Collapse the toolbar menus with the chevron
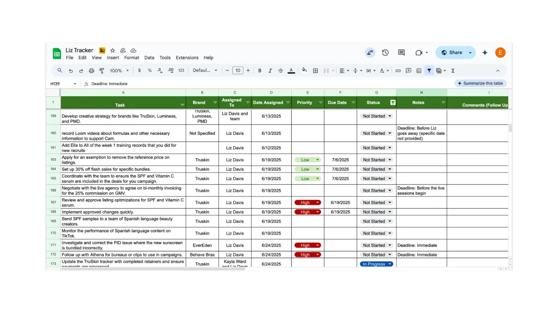558x314 pixels. click(498, 71)
